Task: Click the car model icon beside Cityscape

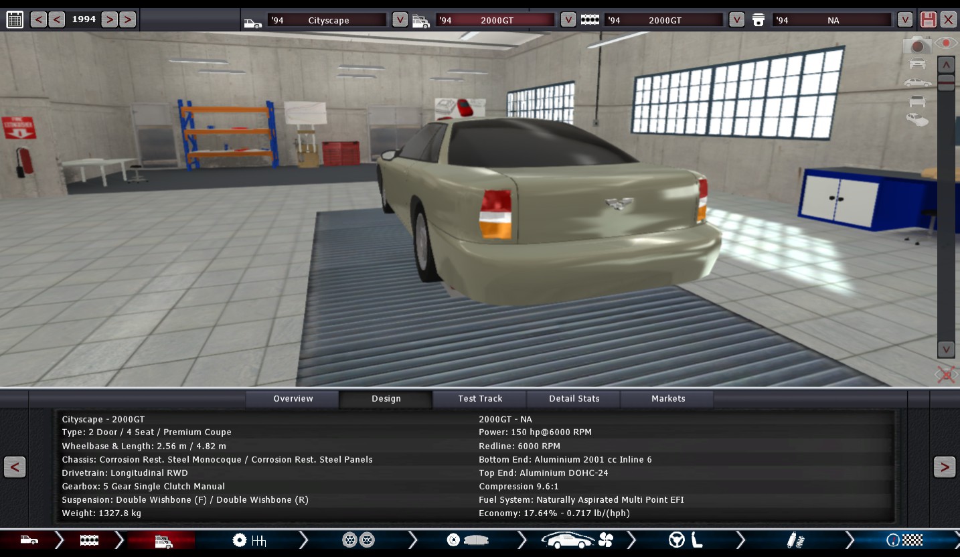Action: 252,23
